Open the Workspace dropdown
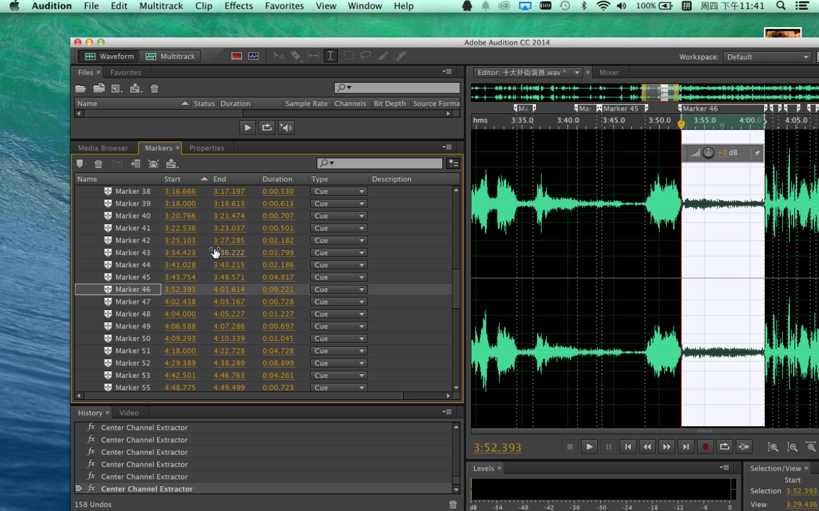Screen dimensions: 819x511 click(767, 57)
